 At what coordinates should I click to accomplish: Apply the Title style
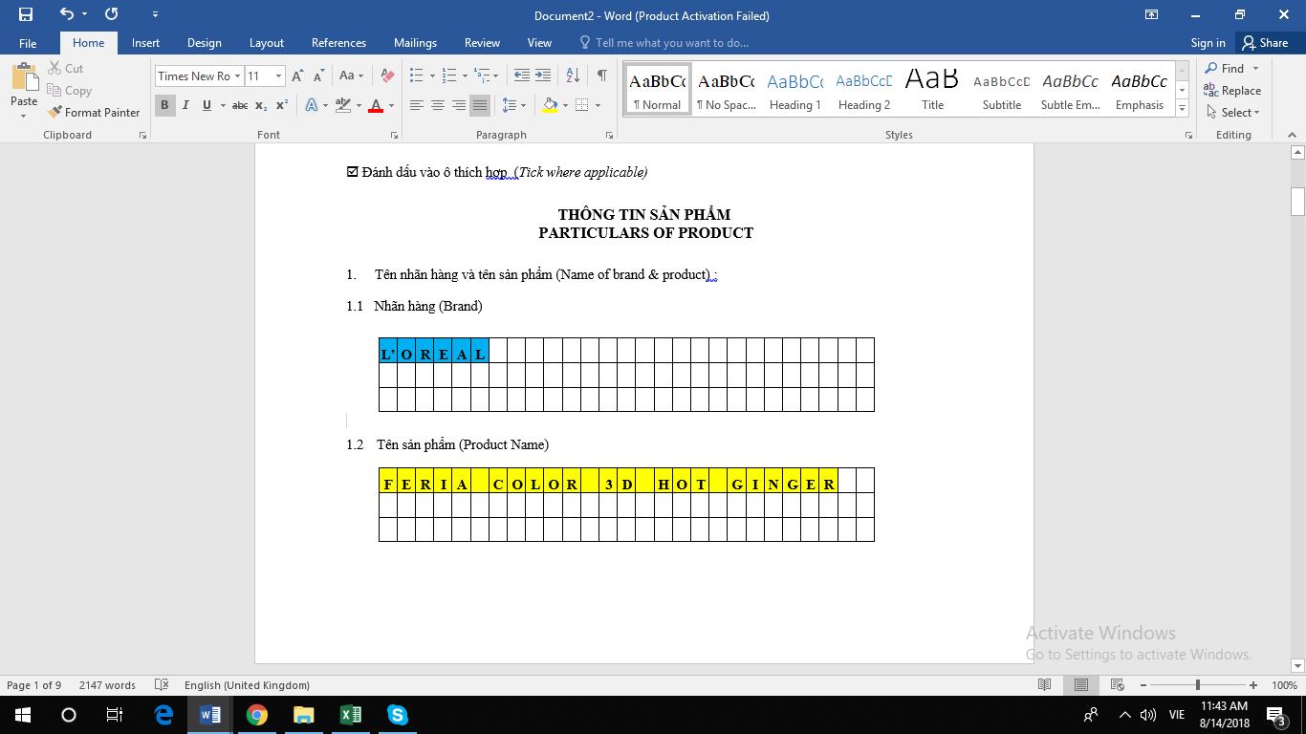click(932, 90)
